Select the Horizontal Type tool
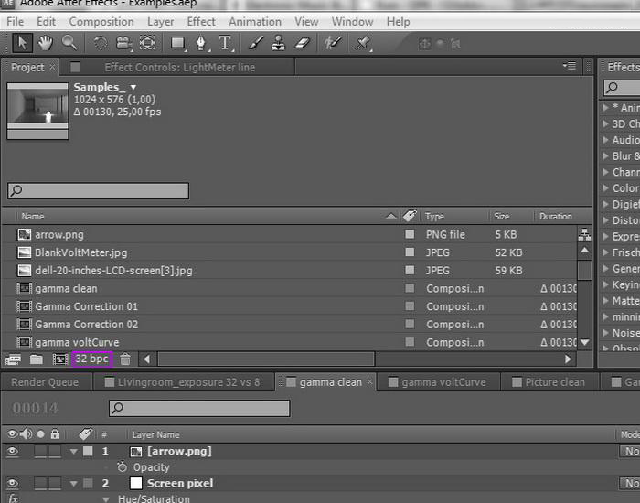 [226, 43]
